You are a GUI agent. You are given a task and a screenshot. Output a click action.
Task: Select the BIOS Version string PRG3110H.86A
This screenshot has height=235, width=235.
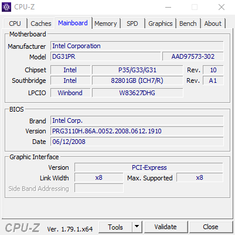point(137,131)
